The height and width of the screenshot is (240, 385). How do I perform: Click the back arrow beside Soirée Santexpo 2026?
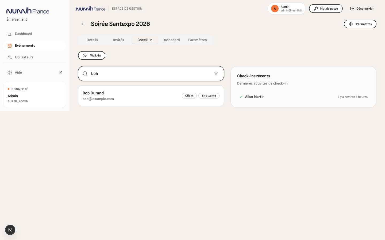(83, 24)
